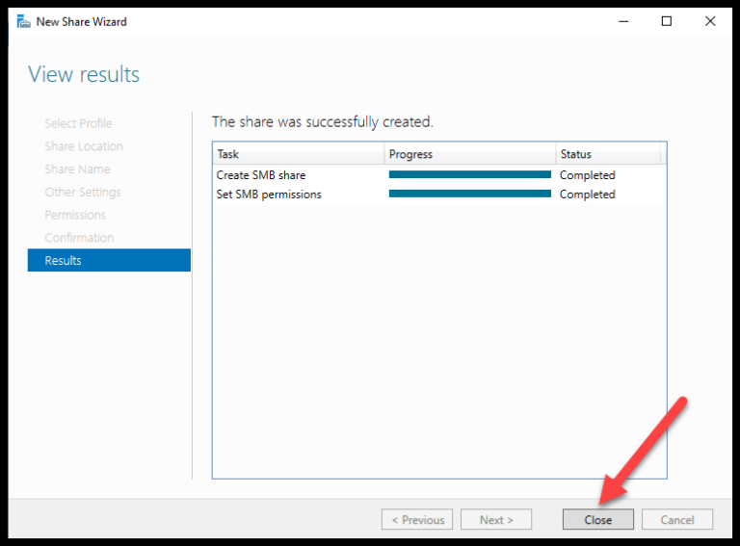The height and width of the screenshot is (546, 740).
Task: Maximize the New Share Wizard window
Action: pos(667,21)
